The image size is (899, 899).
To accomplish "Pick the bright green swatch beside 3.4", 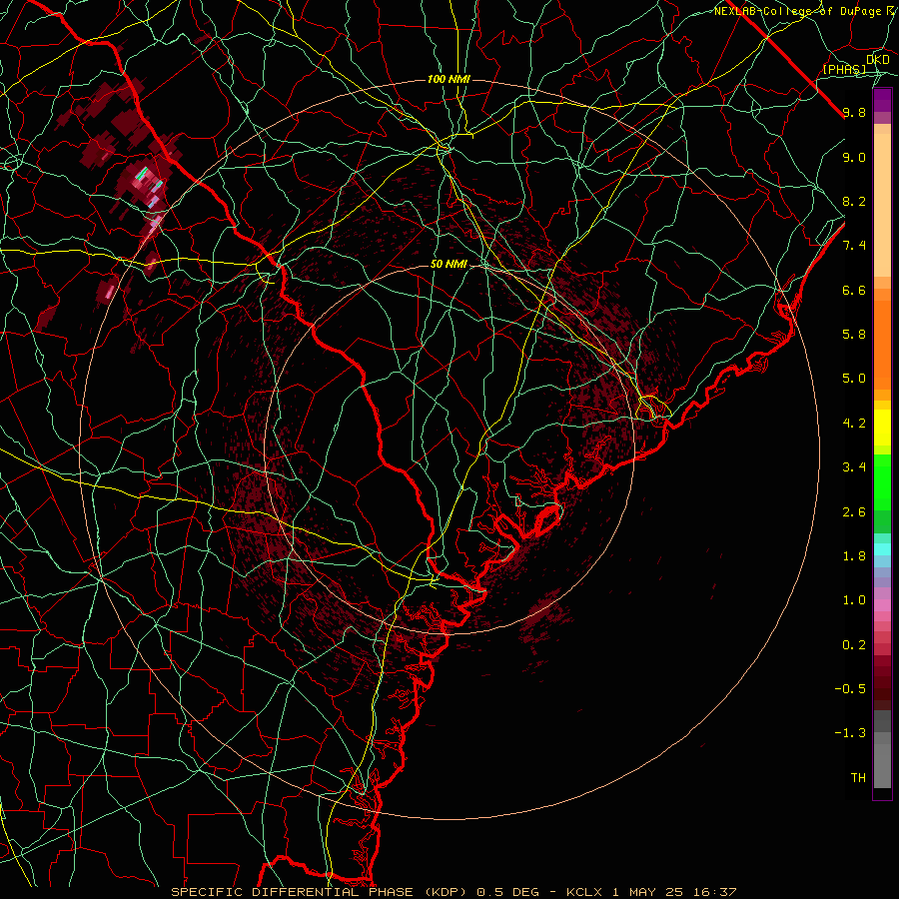I will [882, 481].
